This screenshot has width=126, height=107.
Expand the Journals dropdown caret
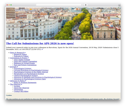(17, 67)
